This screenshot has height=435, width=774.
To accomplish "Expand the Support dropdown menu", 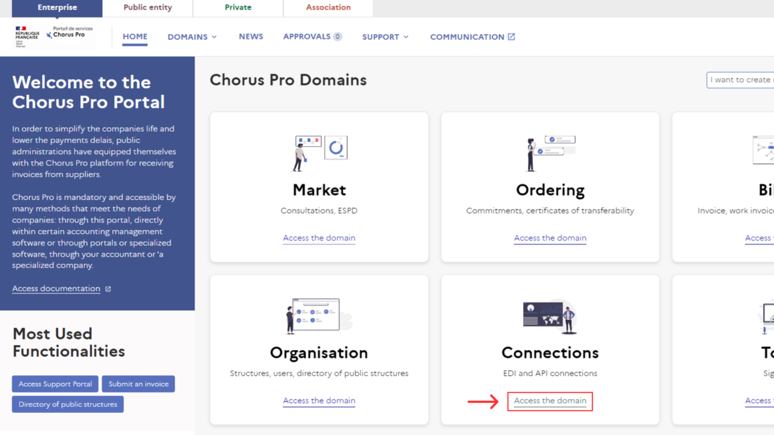I will (x=385, y=37).
